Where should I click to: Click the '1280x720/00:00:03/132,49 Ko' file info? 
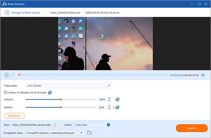102,13
